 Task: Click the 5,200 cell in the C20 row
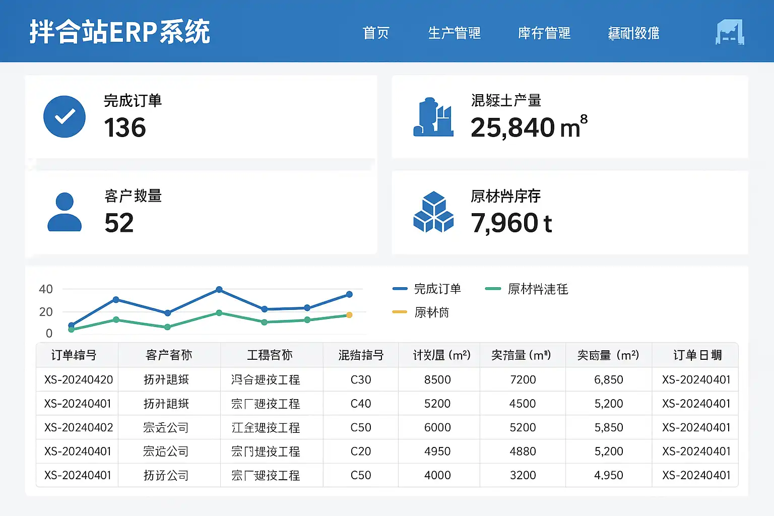(x=609, y=451)
